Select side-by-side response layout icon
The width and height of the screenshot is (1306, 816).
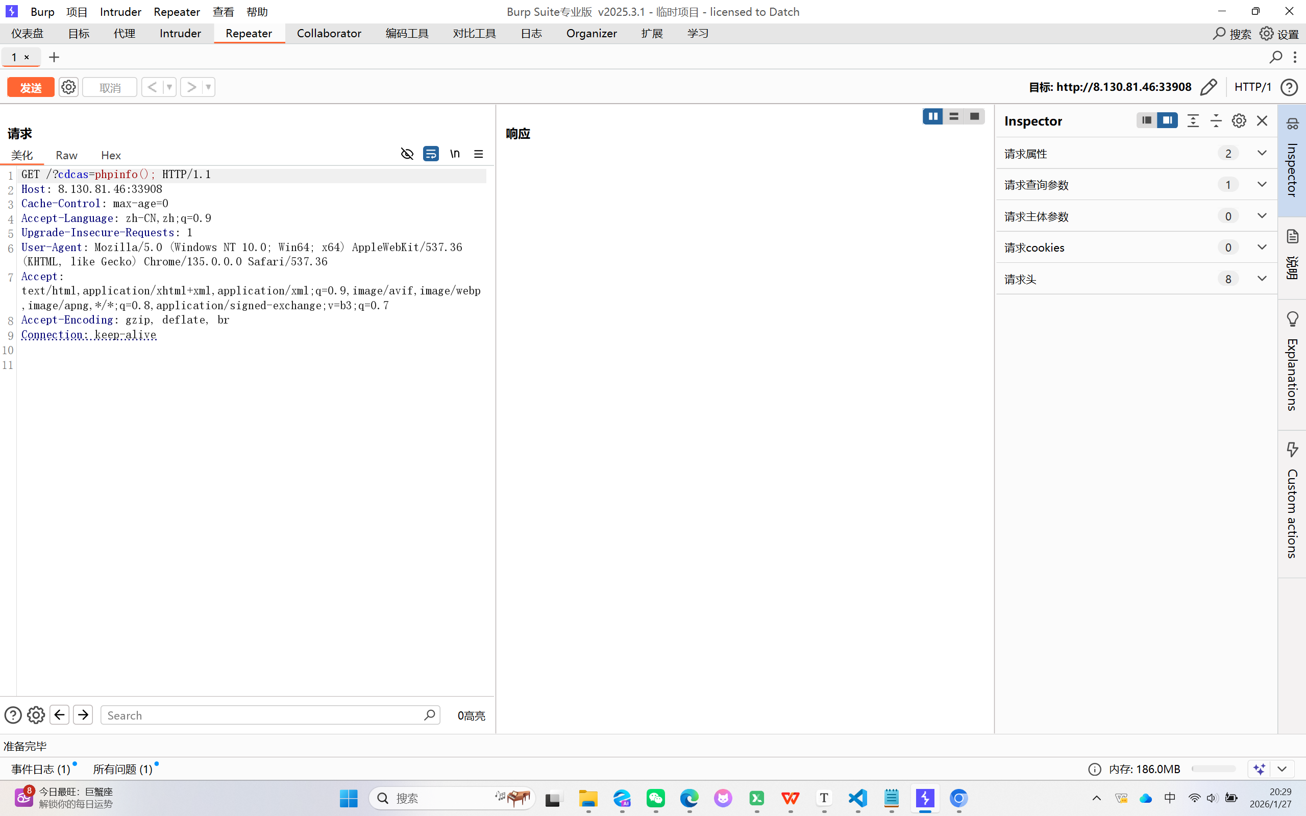932,116
